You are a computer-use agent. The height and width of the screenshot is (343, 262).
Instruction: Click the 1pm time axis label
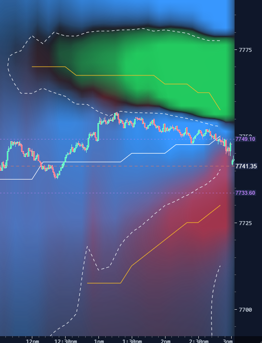point(99,341)
